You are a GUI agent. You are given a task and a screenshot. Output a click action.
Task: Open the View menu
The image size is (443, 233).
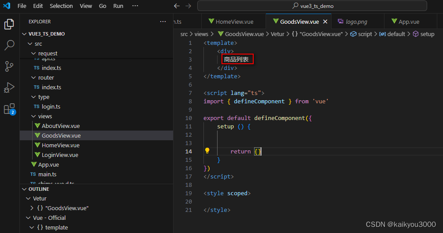click(86, 6)
